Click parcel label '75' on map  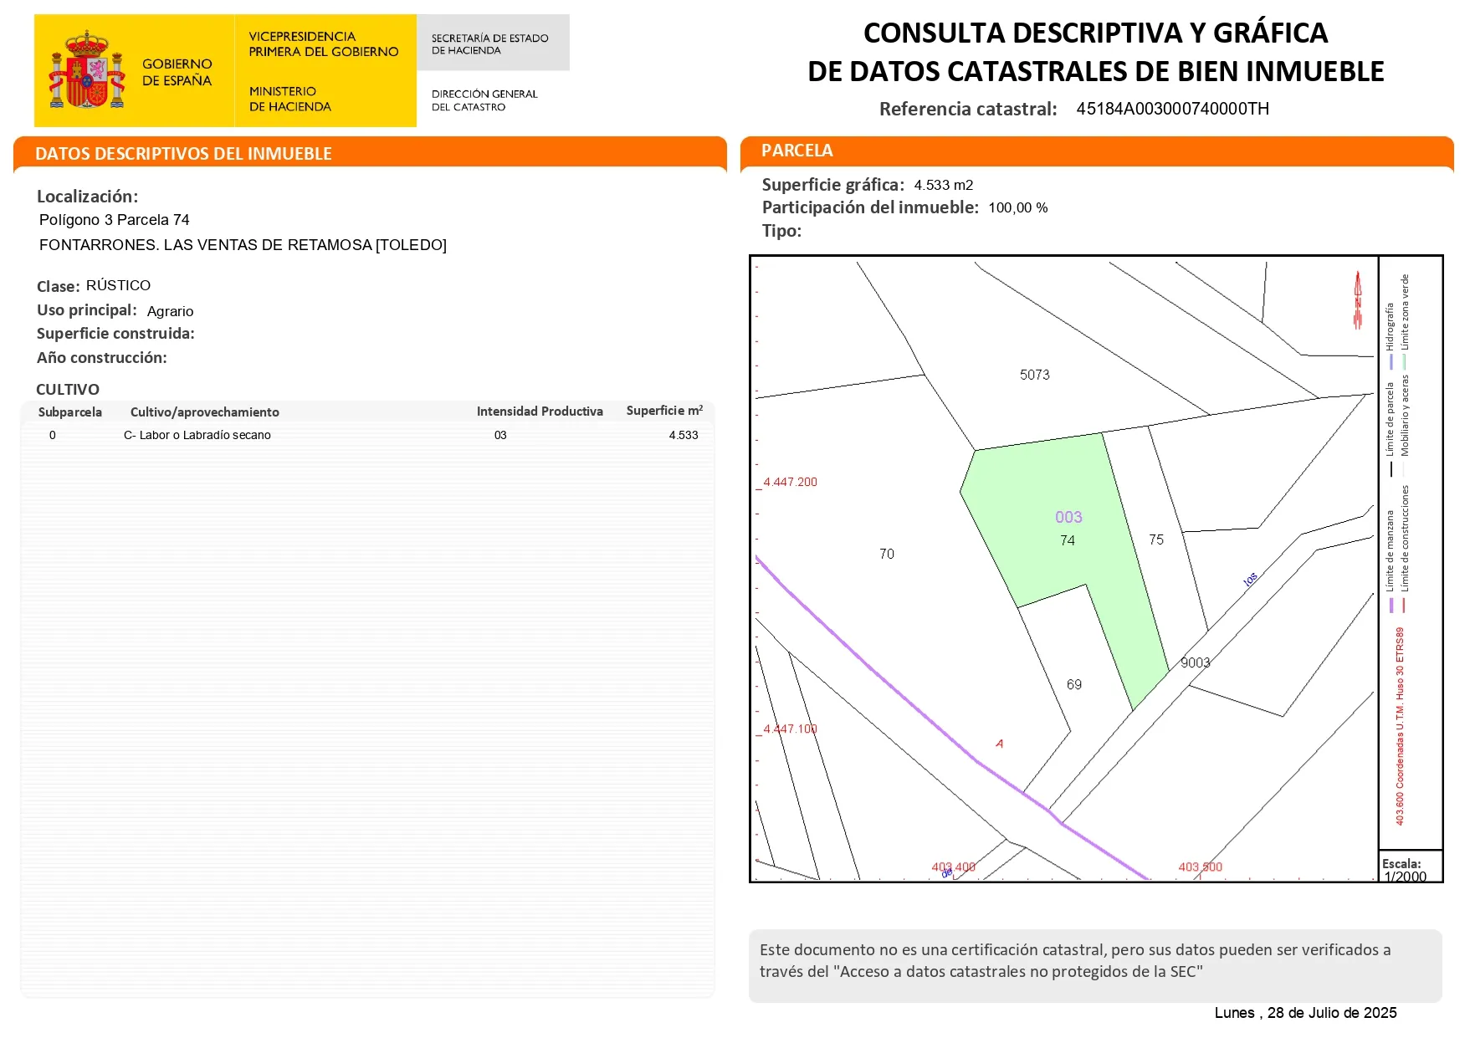1156,539
